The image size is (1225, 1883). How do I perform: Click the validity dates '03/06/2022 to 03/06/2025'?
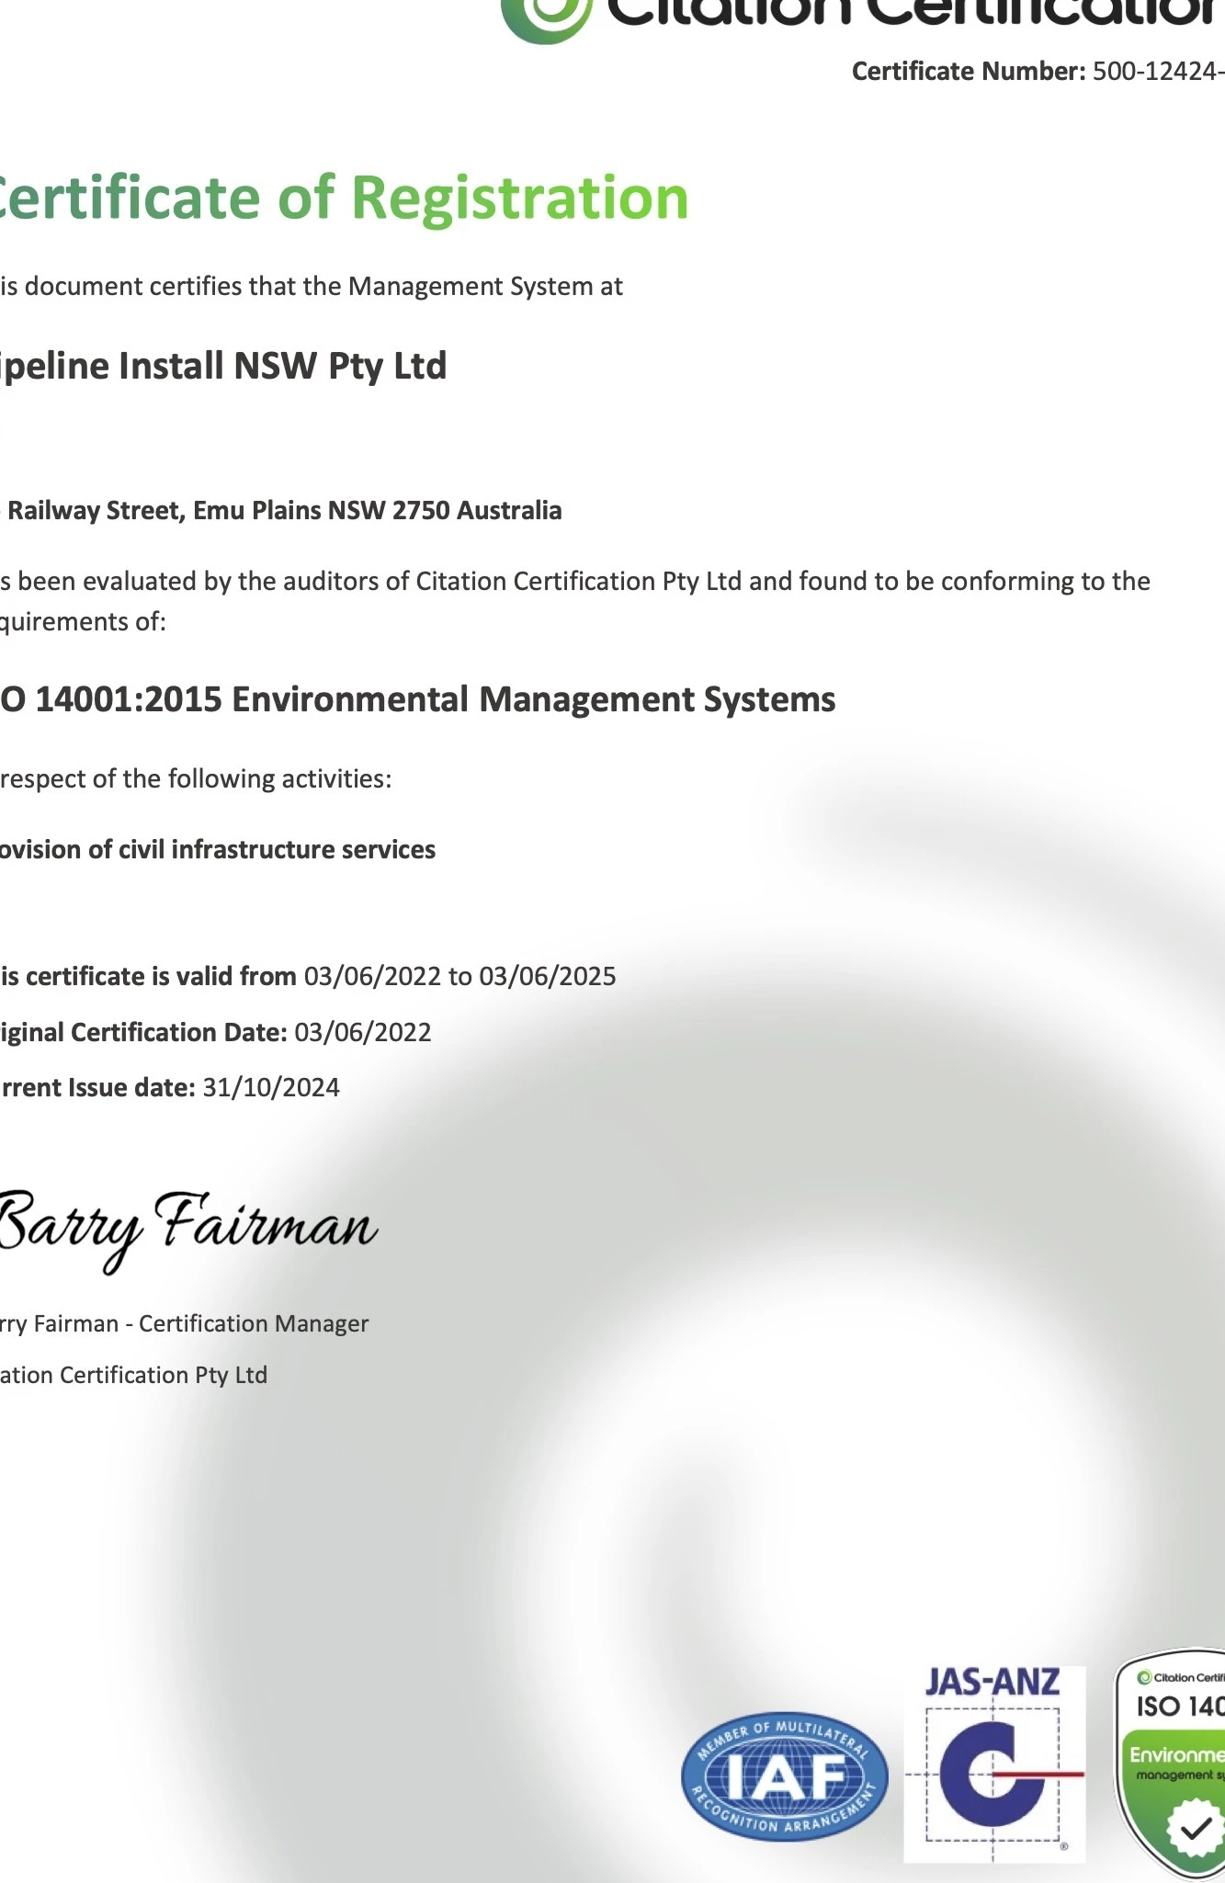pos(460,976)
